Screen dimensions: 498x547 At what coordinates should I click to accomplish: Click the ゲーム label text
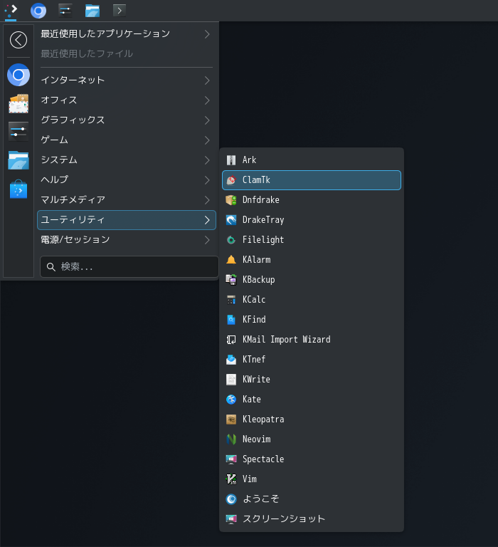point(54,140)
